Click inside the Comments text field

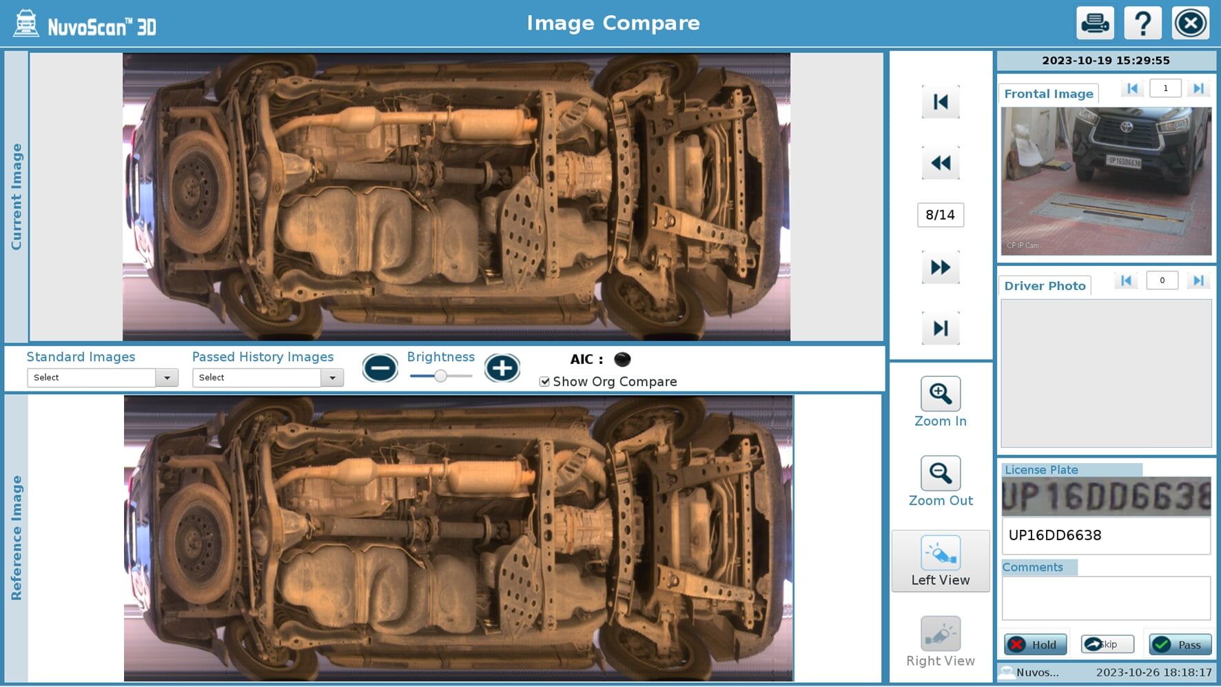pos(1105,598)
